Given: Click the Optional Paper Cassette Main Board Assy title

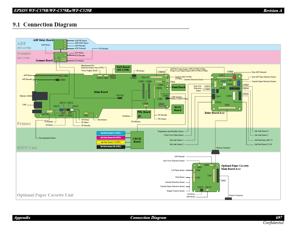Looking at the screenshot, I should click(235, 167).
